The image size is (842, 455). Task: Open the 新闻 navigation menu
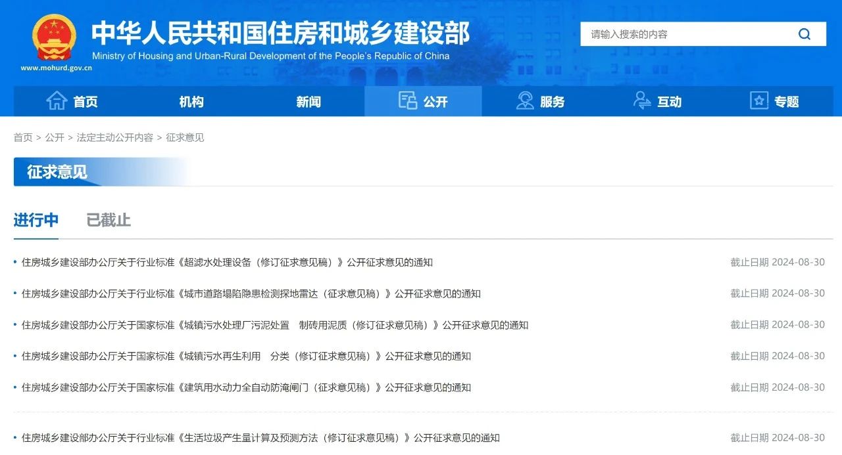pyautogui.click(x=309, y=102)
